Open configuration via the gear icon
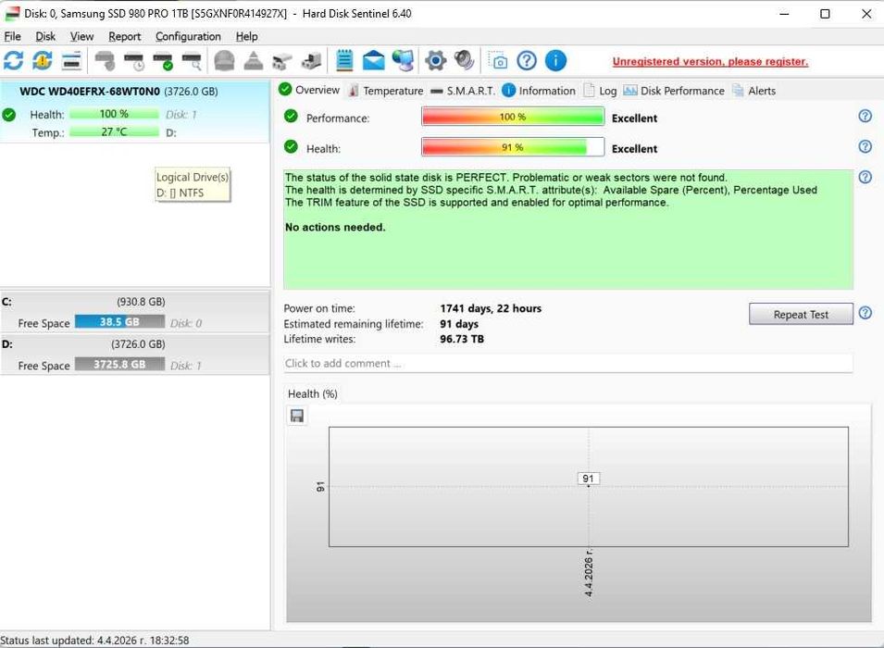 click(435, 60)
